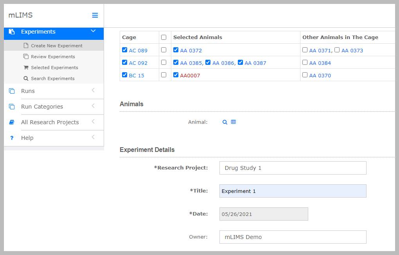Check the AA 0384 animal checkbox
Viewport: 399px width, 255px height.
coord(305,62)
